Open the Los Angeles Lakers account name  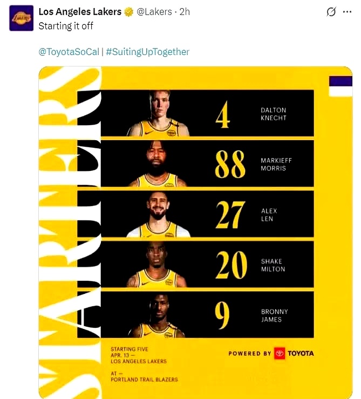coord(81,12)
